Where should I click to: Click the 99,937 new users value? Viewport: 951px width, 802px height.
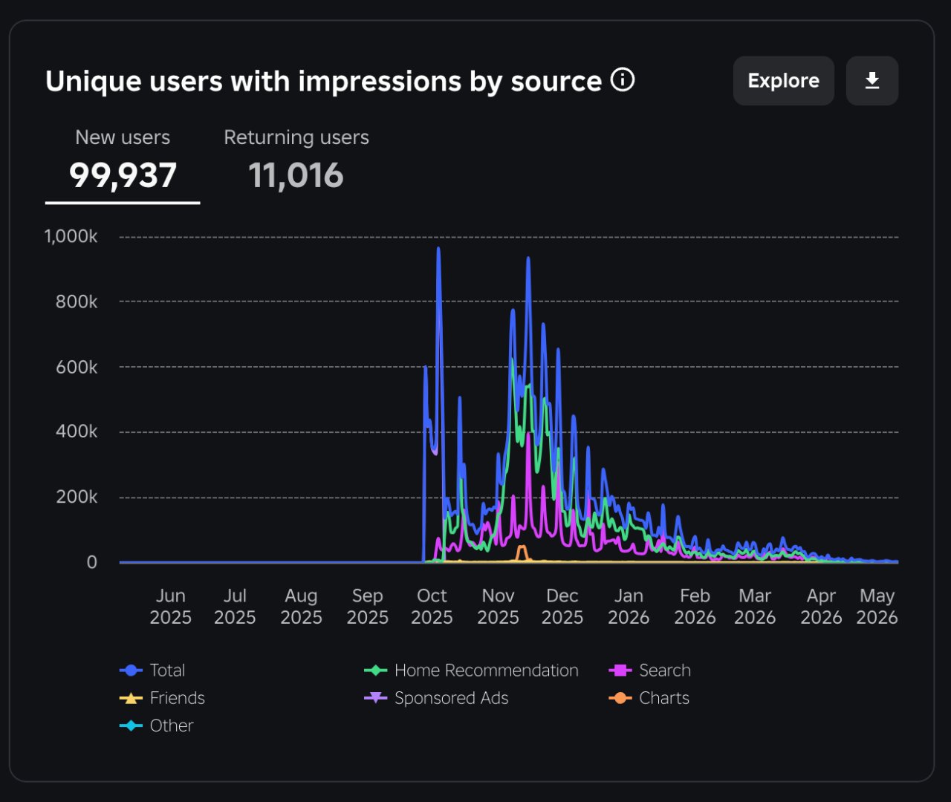123,175
